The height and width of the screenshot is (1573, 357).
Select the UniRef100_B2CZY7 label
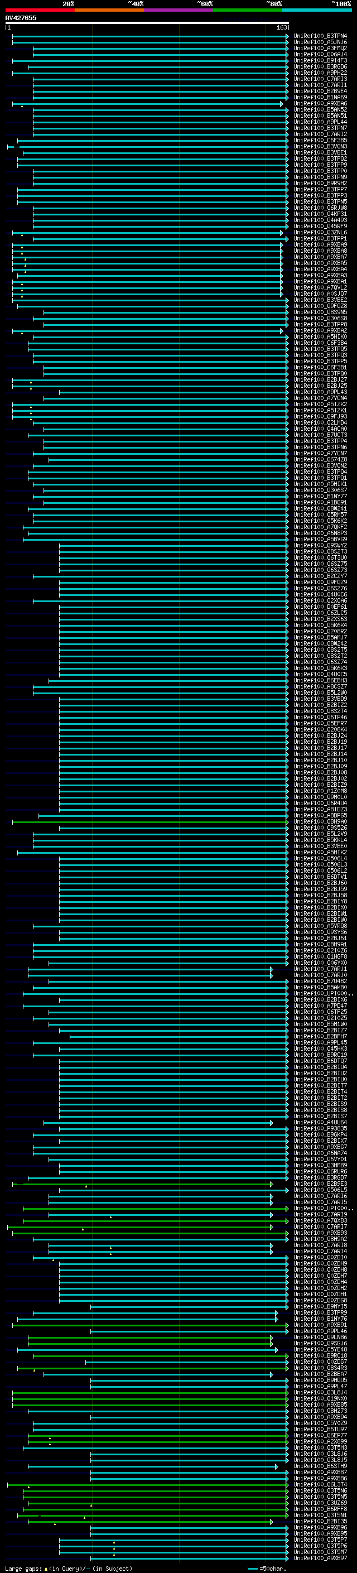(320, 576)
